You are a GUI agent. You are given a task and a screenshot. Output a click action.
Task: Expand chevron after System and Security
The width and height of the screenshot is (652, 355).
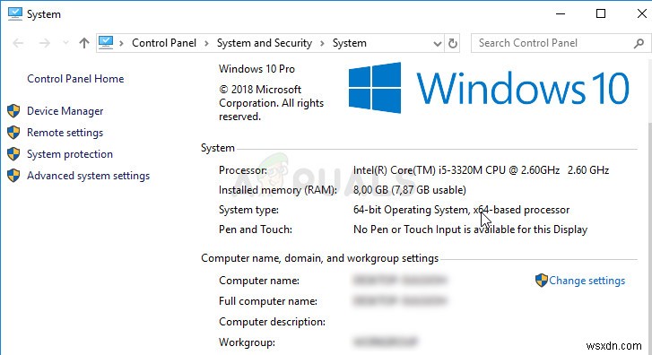tap(322, 43)
